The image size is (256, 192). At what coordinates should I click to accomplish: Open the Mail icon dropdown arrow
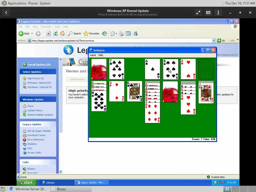pos(116,34)
